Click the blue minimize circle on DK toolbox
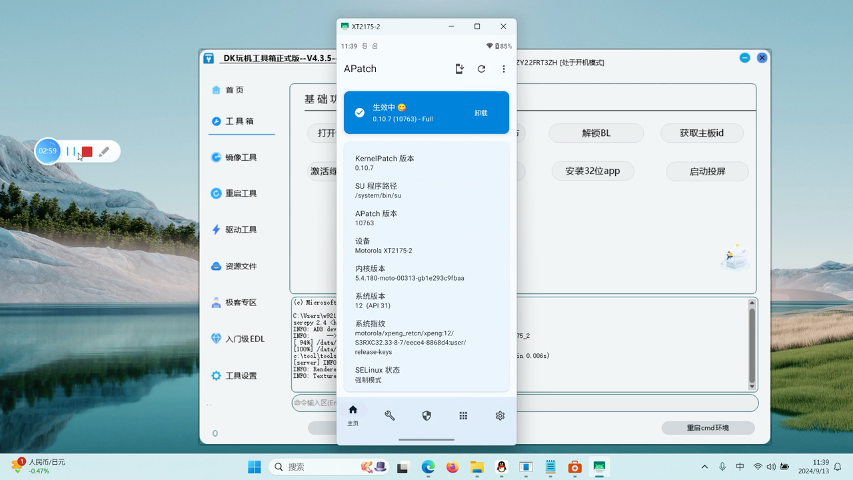The height and width of the screenshot is (480, 853). point(745,58)
